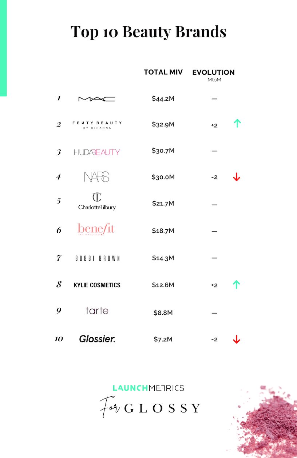Click the Glossier logo
The image size is (297, 458).
click(x=97, y=339)
